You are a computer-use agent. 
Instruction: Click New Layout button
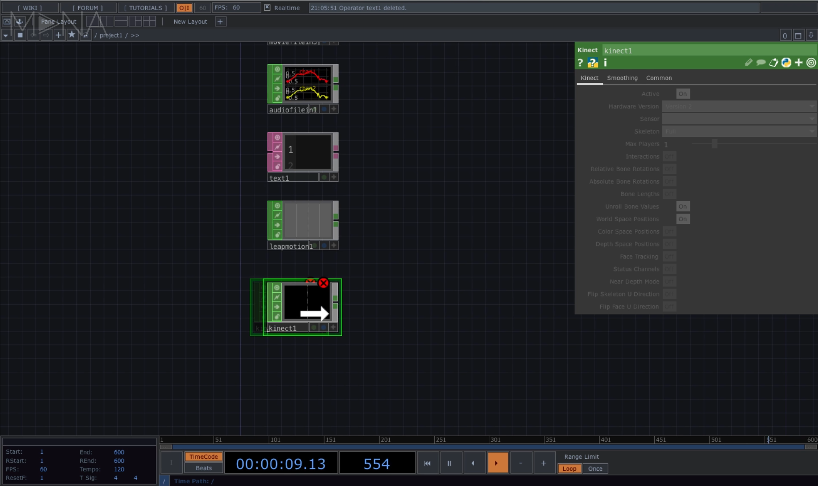point(191,22)
